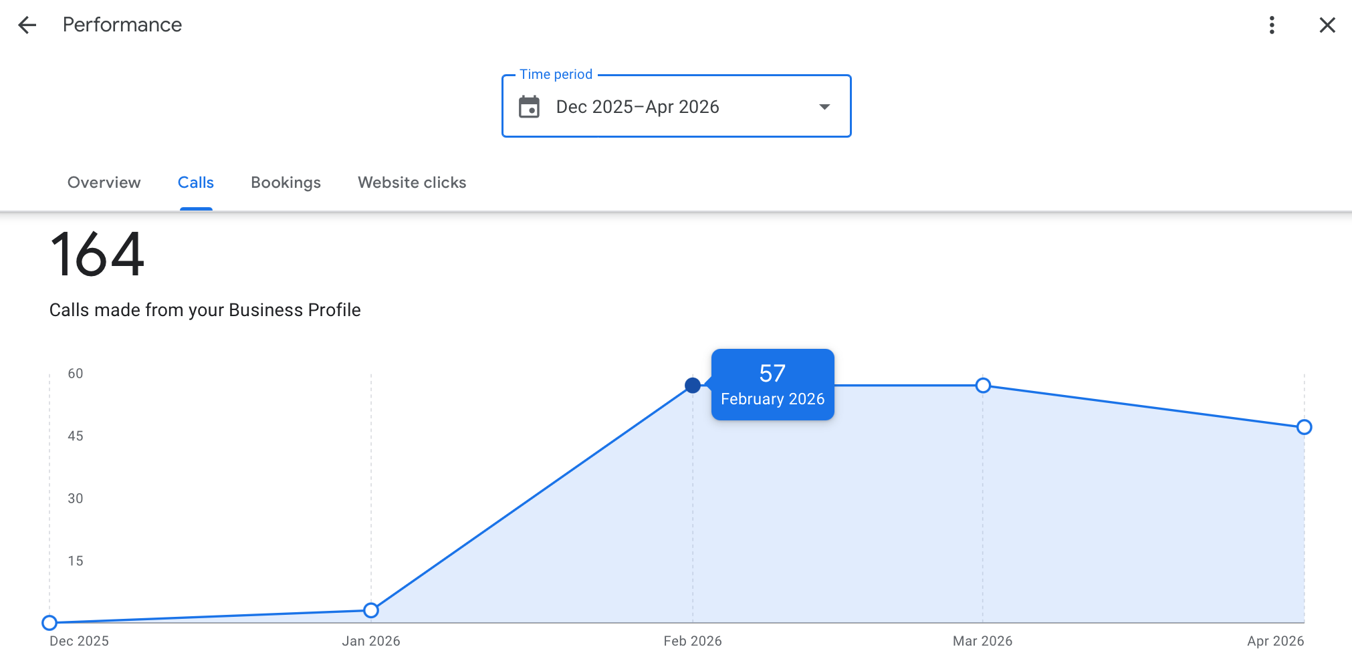Click the 'Feb 2026' axis label
Image resolution: width=1352 pixels, height=671 pixels.
pos(693,641)
